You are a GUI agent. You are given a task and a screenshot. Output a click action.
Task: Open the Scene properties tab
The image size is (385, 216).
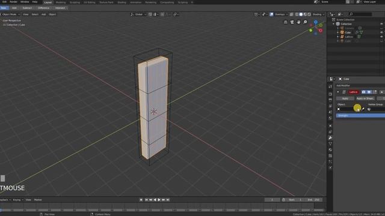click(x=330, y=112)
